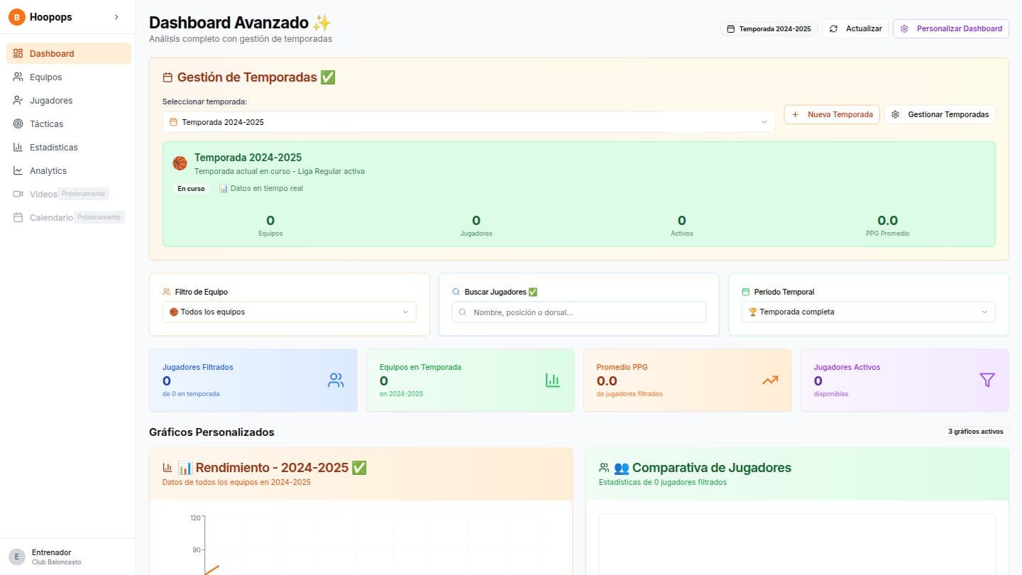Click the refresh icon on Actualizar
The image size is (1022, 575).
pos(834,28)
